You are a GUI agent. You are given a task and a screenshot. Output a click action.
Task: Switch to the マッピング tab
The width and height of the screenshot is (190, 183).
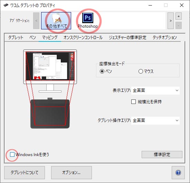coord(50,37)
